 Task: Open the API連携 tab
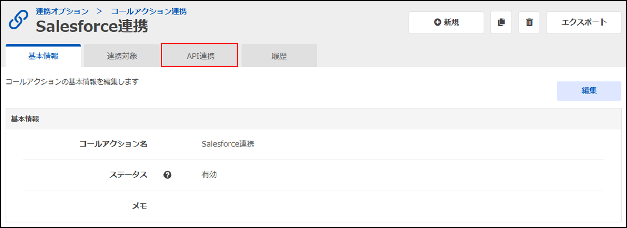click(x=200, y=56)
